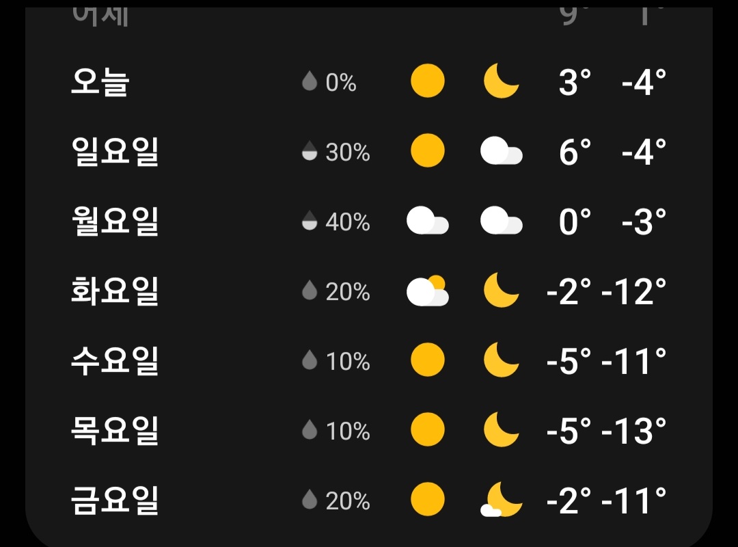
Task: Tap the crescent moon icon for 오늘
Action: click(x=501, y=81)
